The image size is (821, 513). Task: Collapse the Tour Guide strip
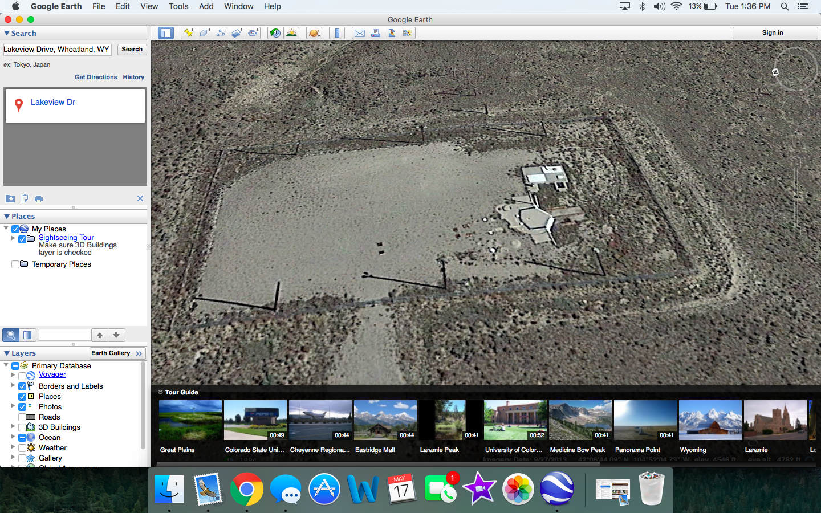(161, 392)
